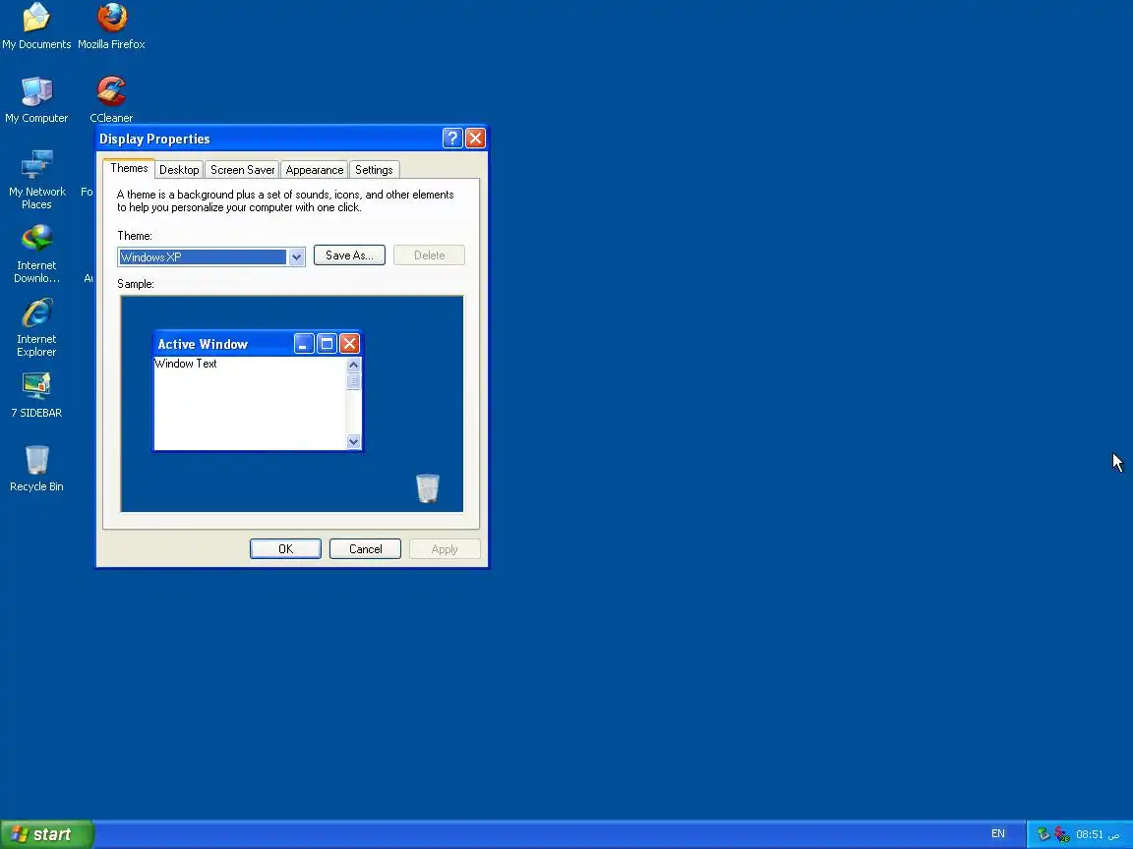The image size is (1133, 849).
Task: Click the sample Active Window maximize icon
Action: [x=327, y=344]
